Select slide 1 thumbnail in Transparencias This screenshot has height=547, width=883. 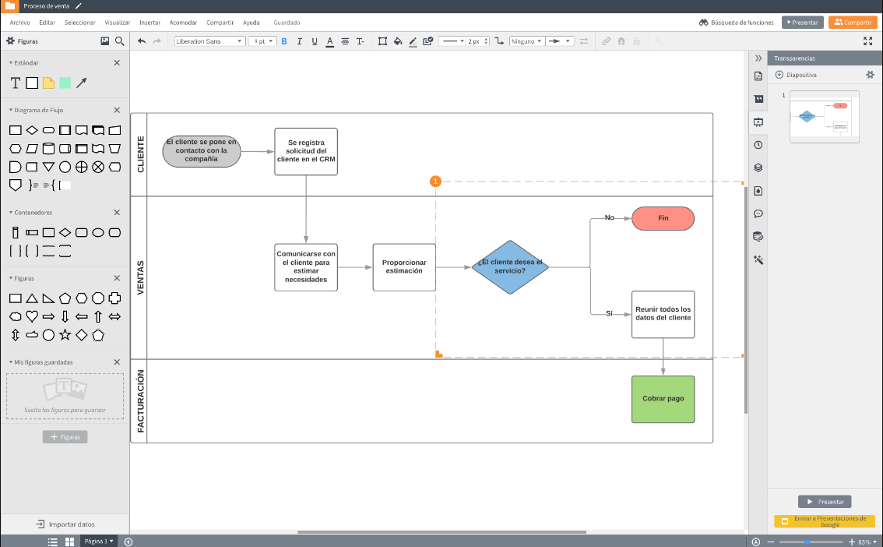[824, 117]
